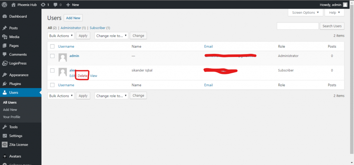Viewport: 354px width, 165px height.
Task: Click the Tools wrench icon
Action: click(4, 127)
